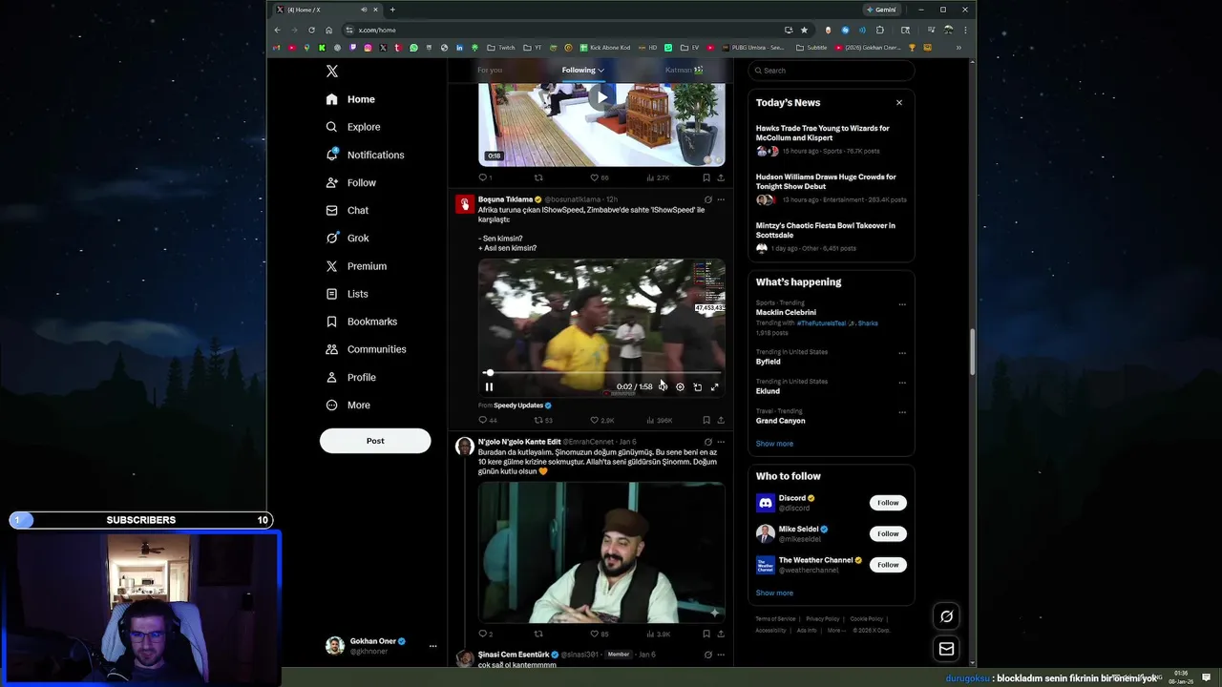Open video settings gear in the player

(680, 386)
